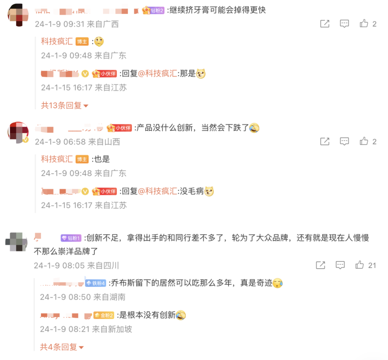Viewport: 388px width, 360px height.
Task: Reply to the Guangxi 09:31 comment
Action: tap(344, 24)
